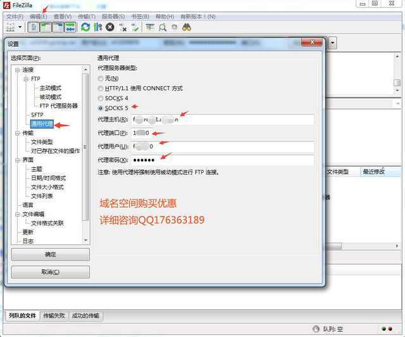
Task: Open the 传输(T) menu
Action: point(87,17)
